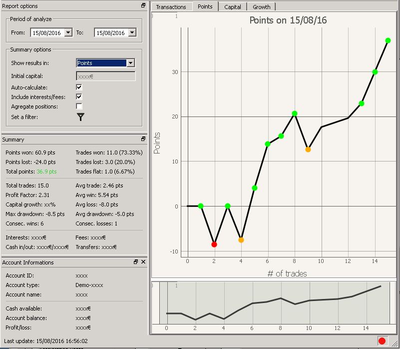Expand the Show results in dropdown
This screenshot has height=349, width=400.
point(130,63)
